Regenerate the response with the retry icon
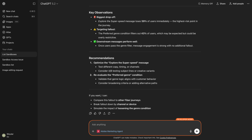Viewport: 252px width, 140px height. (x=109, y=113)
